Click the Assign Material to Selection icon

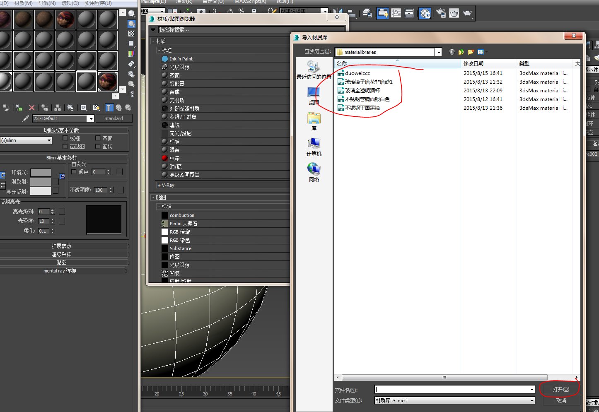pos(19,108)
